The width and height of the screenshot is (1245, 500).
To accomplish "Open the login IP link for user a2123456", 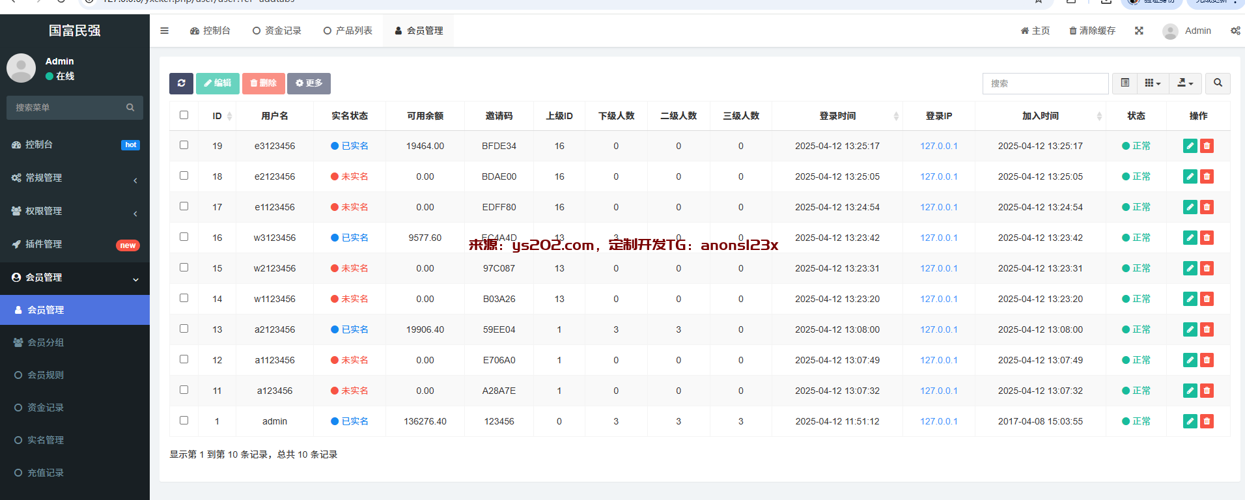I will (938, 329).
